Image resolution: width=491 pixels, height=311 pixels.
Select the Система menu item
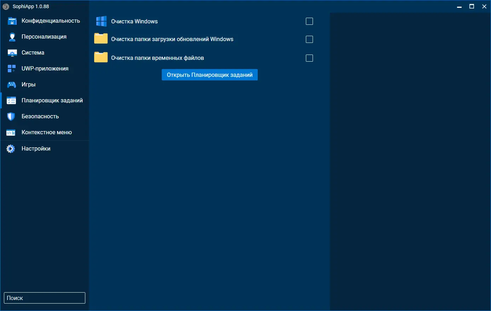coord(45,53)
